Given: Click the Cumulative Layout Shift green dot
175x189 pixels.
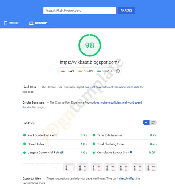Looking at the screenshot, I should coord(94,153).
